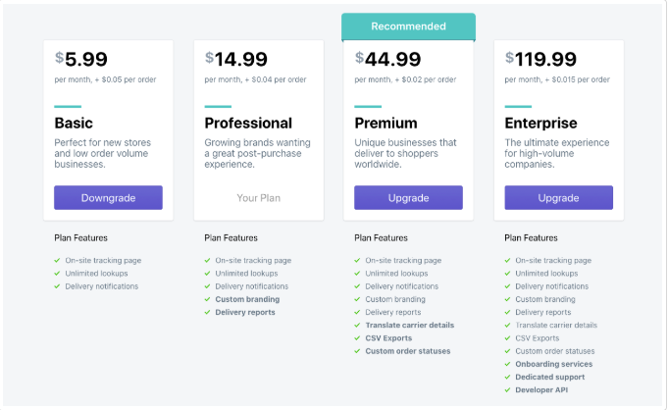Click the Recommended banner above Premium

tap(408, 26)
